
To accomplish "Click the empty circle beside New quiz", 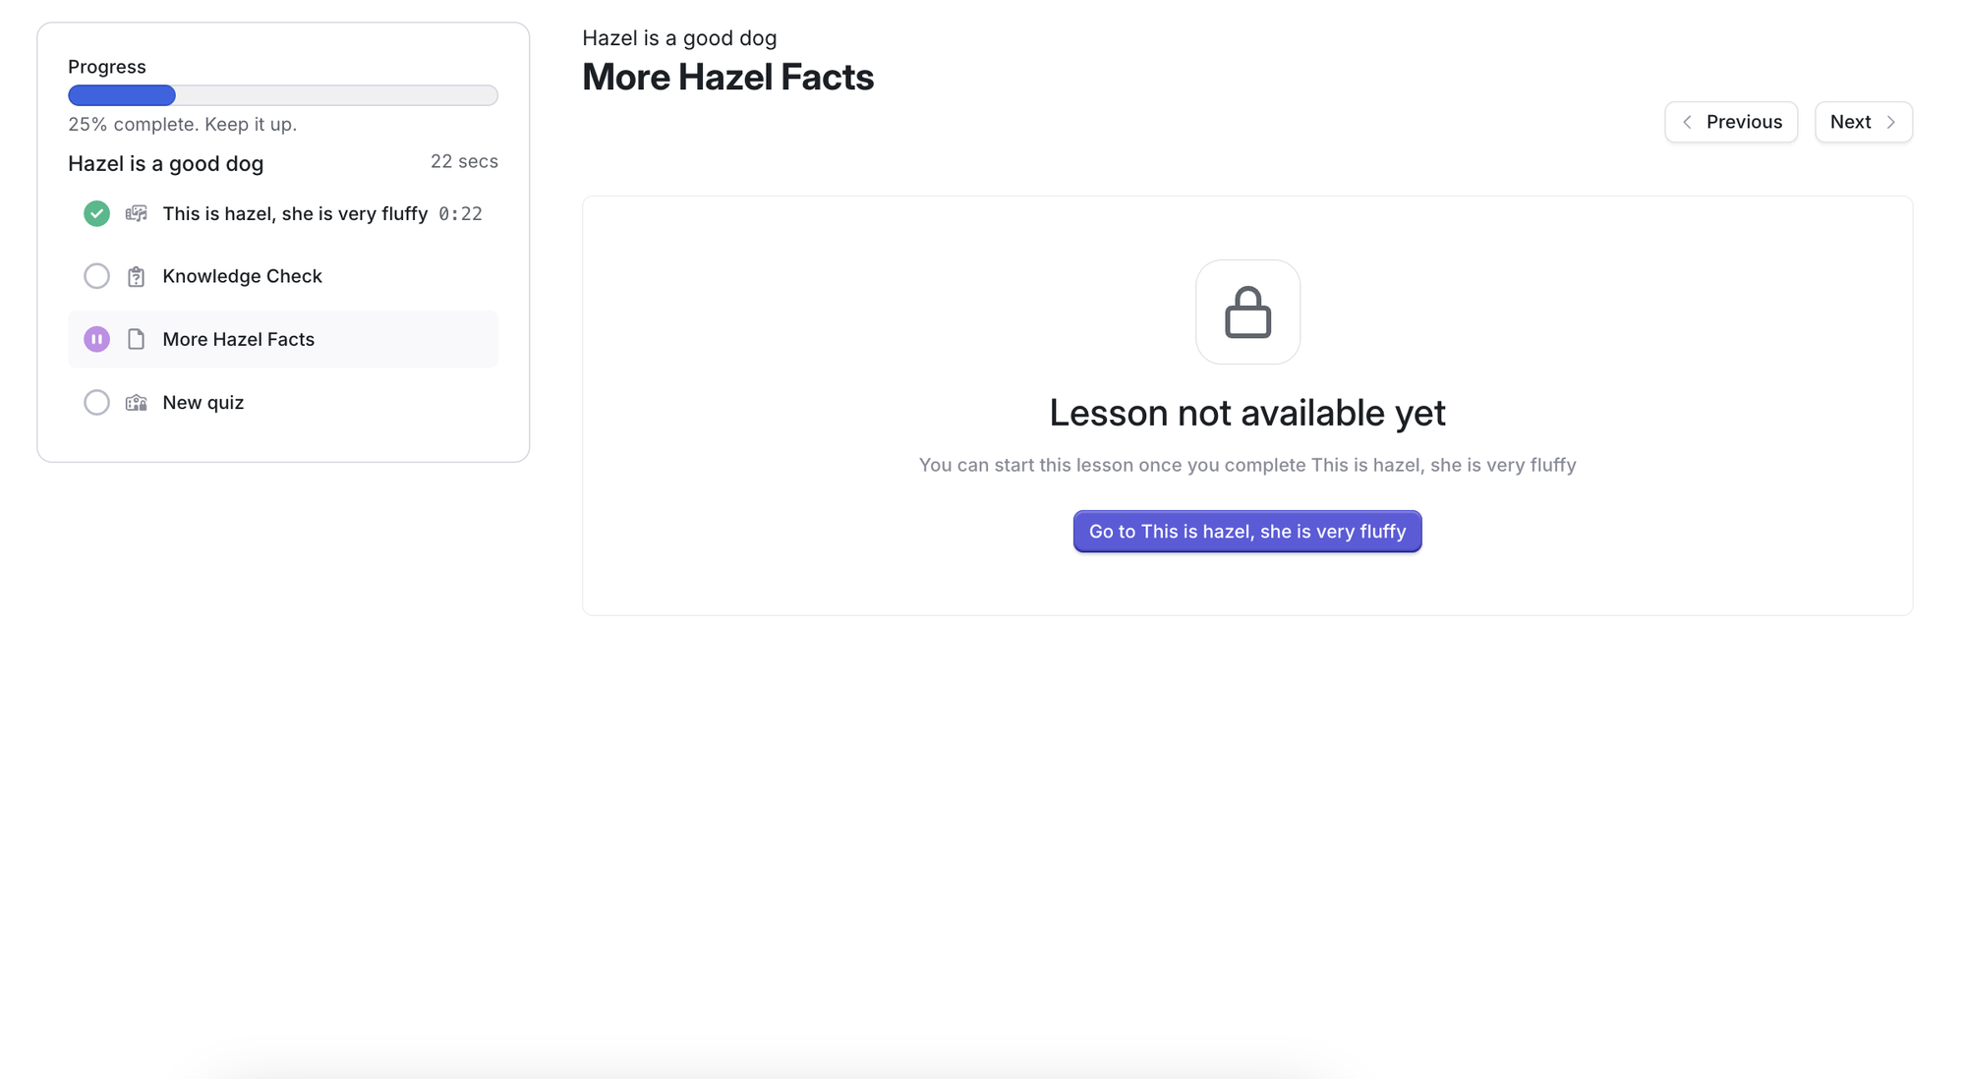I will coord(96,402).
